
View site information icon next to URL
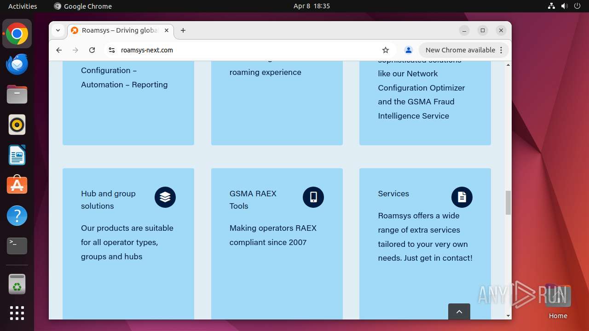[x=111, y=50]
